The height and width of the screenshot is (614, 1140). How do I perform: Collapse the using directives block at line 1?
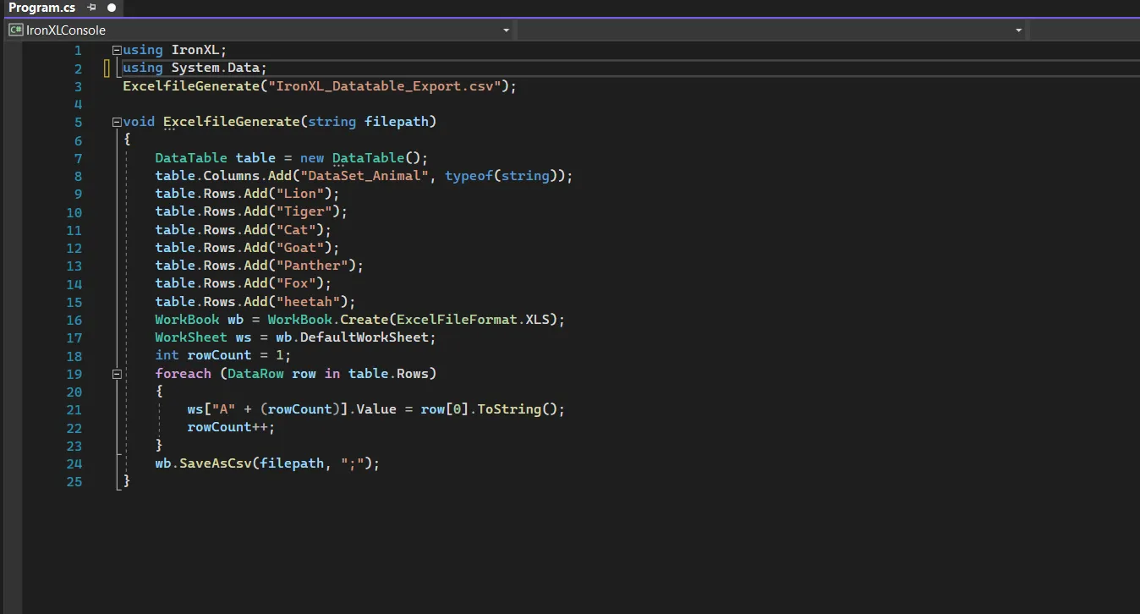coord(117,50)
